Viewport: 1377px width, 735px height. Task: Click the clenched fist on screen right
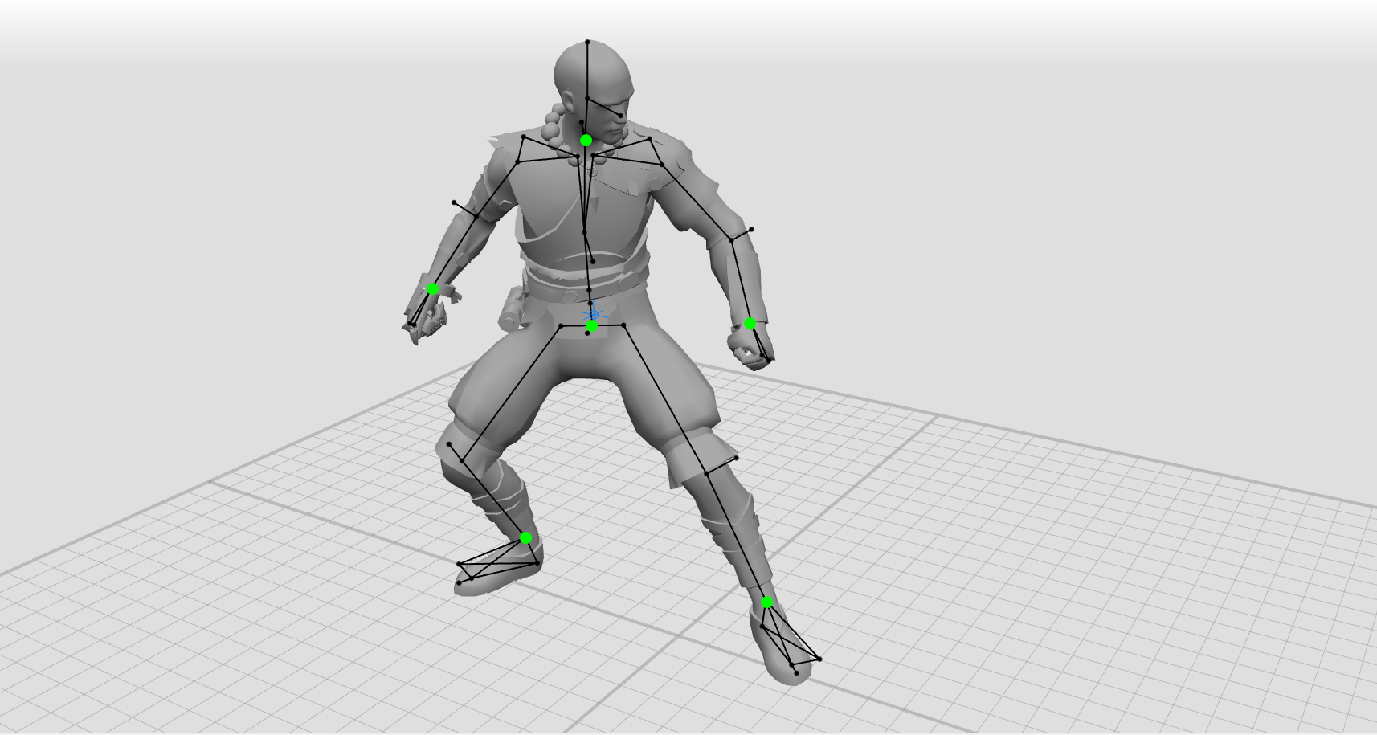(x=747, y=349)
